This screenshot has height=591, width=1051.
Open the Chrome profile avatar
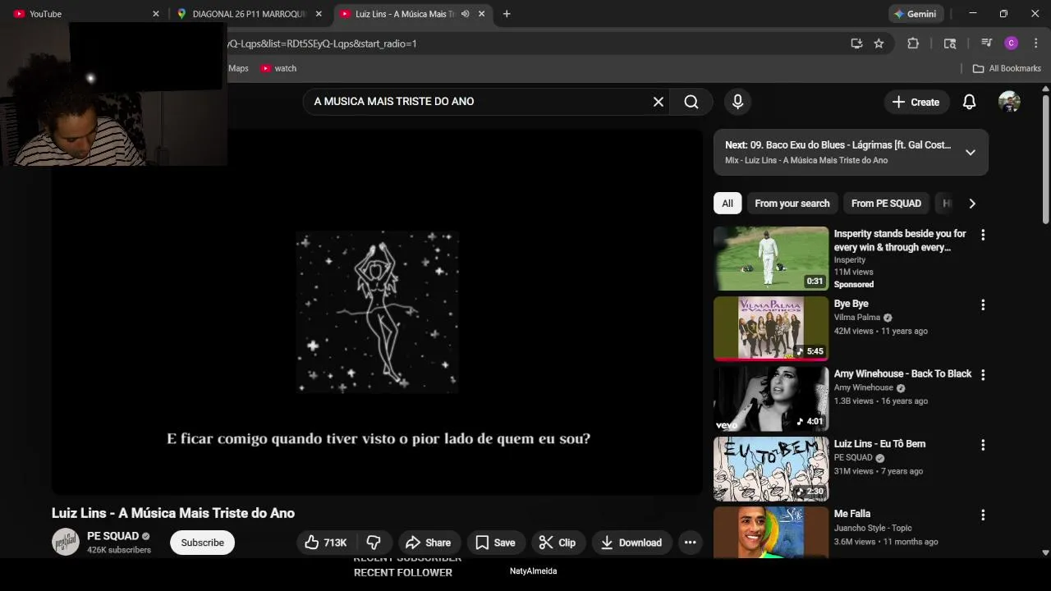pos(1011,44)
